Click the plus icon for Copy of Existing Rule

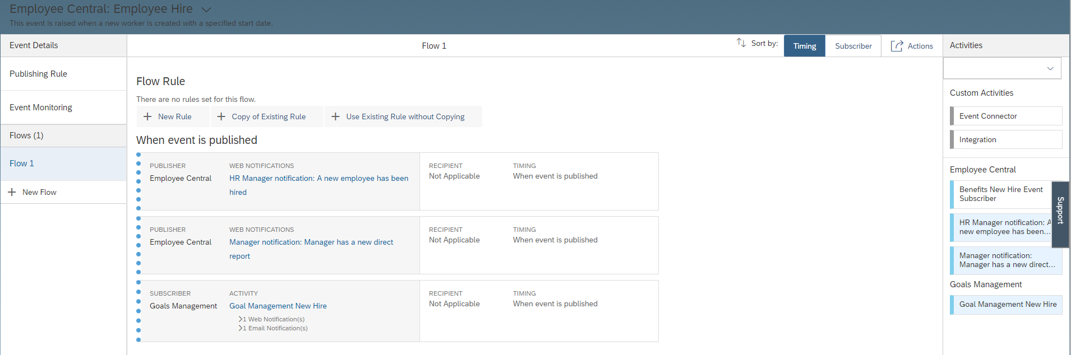(x=221, y=116)
